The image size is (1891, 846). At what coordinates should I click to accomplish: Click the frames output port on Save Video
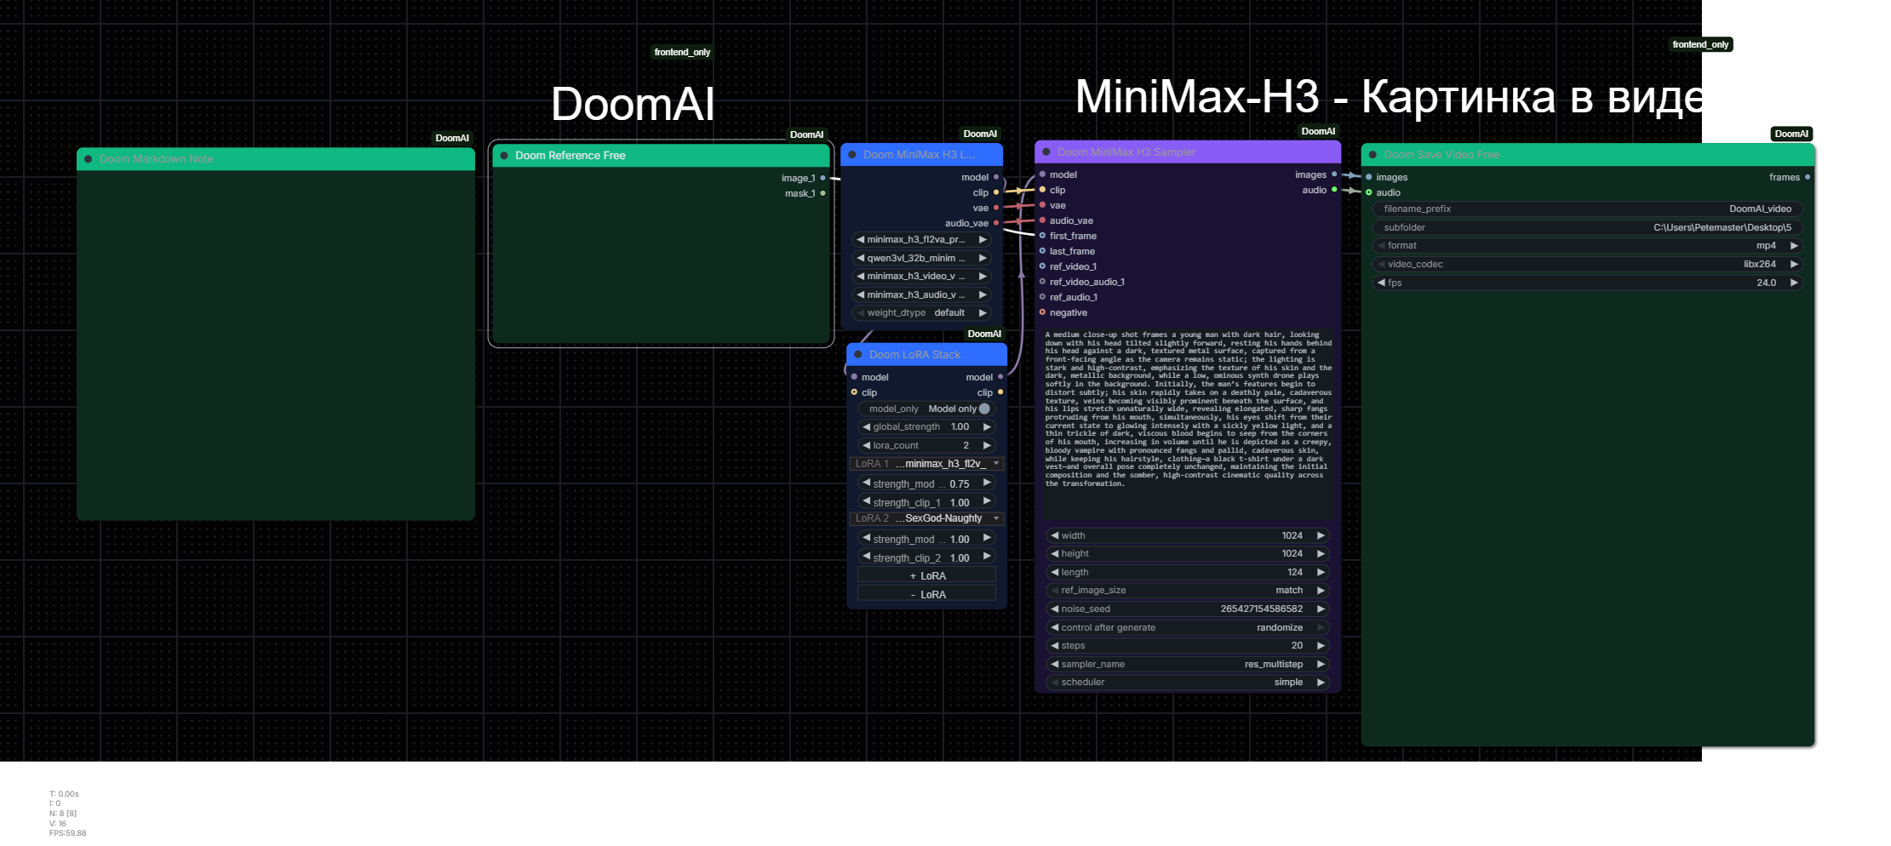click(x=1808, y=177)
